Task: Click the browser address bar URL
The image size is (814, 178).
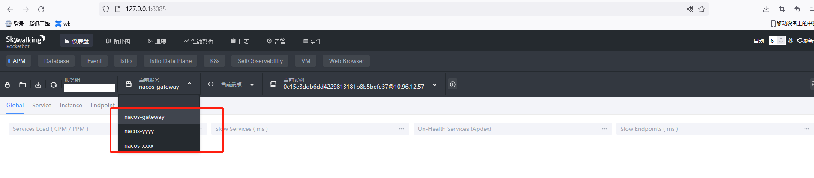Action: pos(146,9)
